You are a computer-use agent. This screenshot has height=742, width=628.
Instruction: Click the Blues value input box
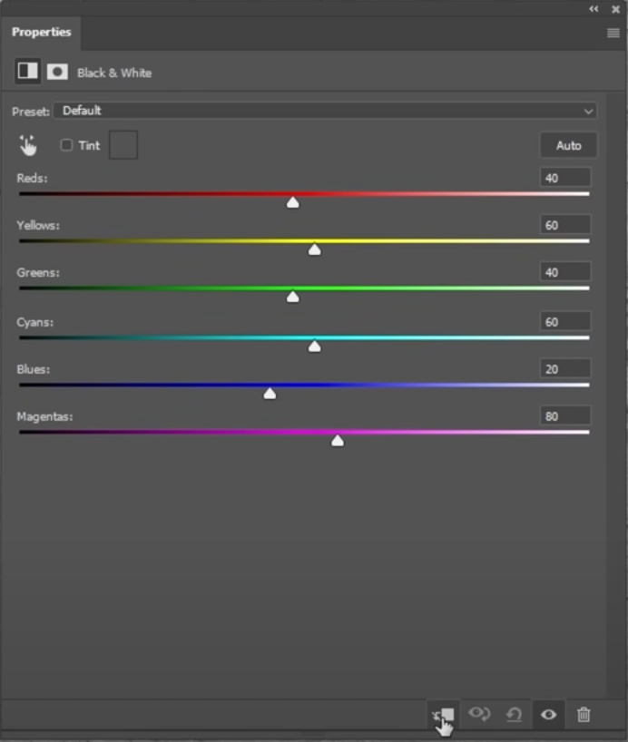[x=564, y=369]
